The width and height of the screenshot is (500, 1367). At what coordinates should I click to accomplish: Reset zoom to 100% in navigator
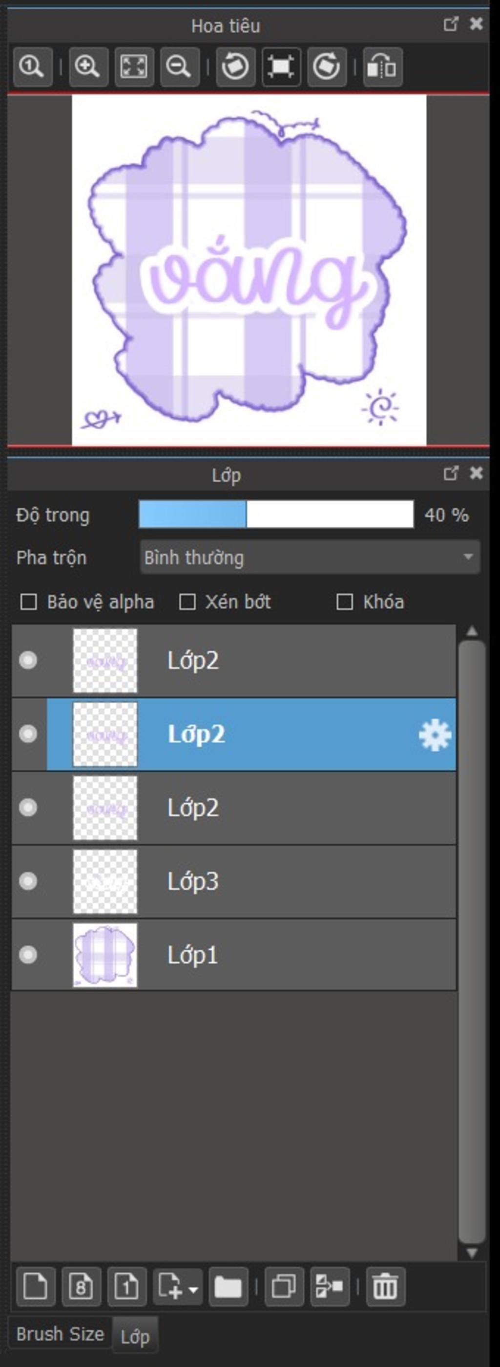33,67
